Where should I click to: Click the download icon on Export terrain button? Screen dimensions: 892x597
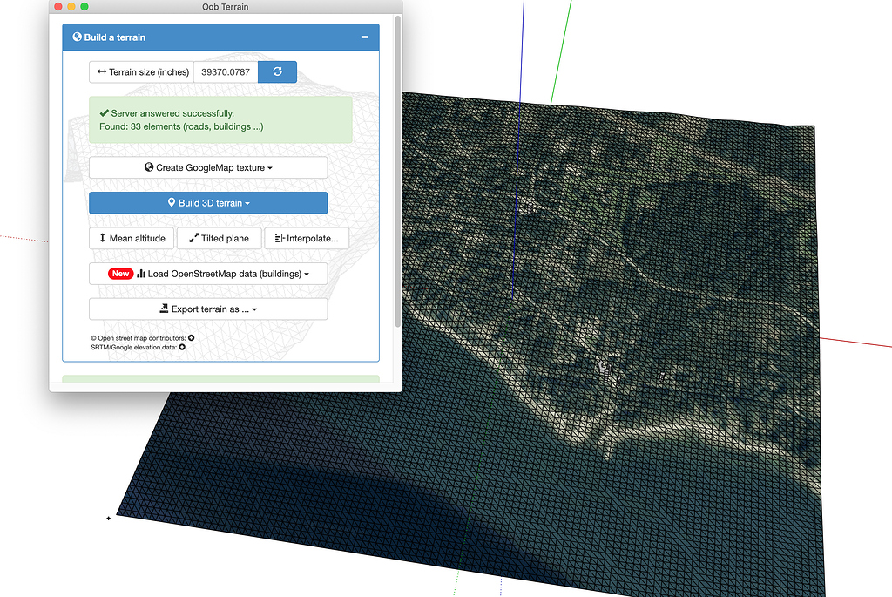(x=163, y=309)
